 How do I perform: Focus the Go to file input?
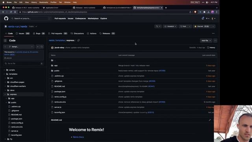point(24,64)
